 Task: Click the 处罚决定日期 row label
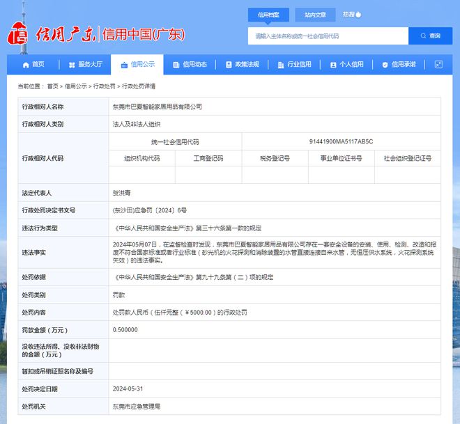pos(40,389)
